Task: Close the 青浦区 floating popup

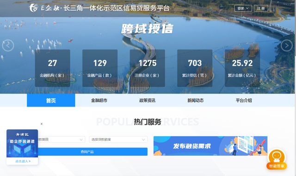Action: pos(42,124)
